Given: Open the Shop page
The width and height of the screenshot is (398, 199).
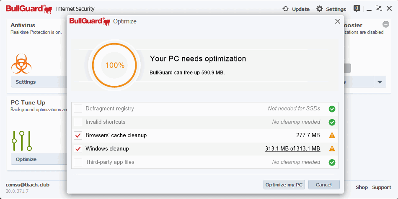Looking at the screenshot, I should click(x=362, y=187).
